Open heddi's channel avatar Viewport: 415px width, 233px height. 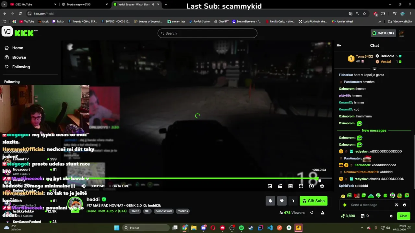(75, 205)
